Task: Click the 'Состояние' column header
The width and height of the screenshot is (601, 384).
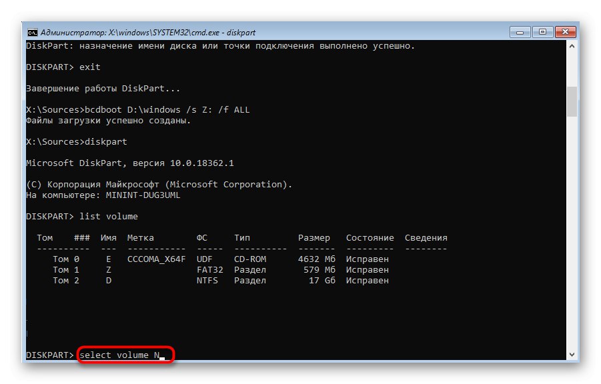Action: 370,237
